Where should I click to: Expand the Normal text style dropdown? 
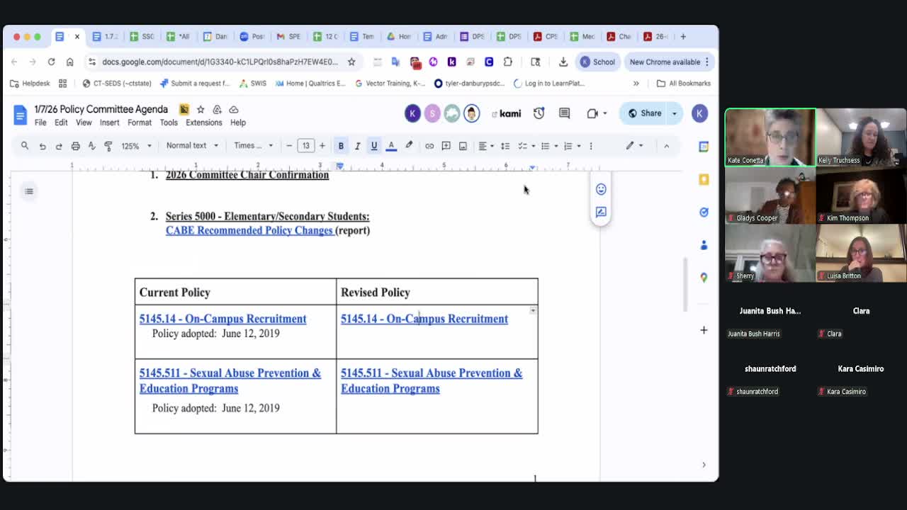tap(192, 146)
